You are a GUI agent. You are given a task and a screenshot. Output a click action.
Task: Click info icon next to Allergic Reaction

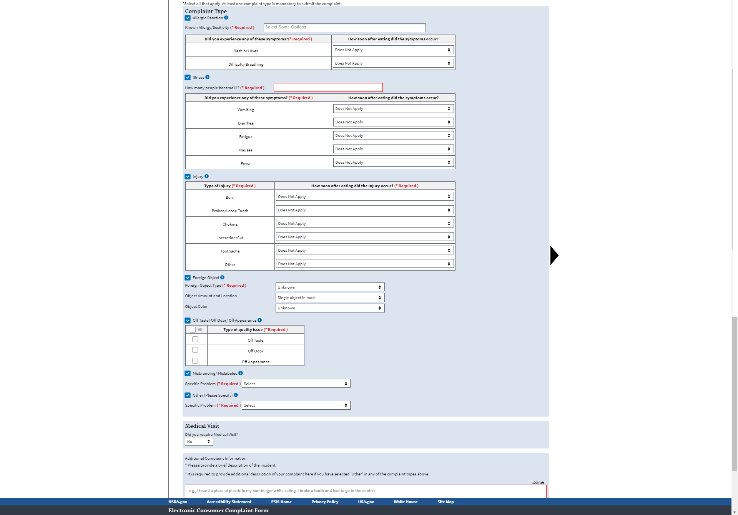226,18
